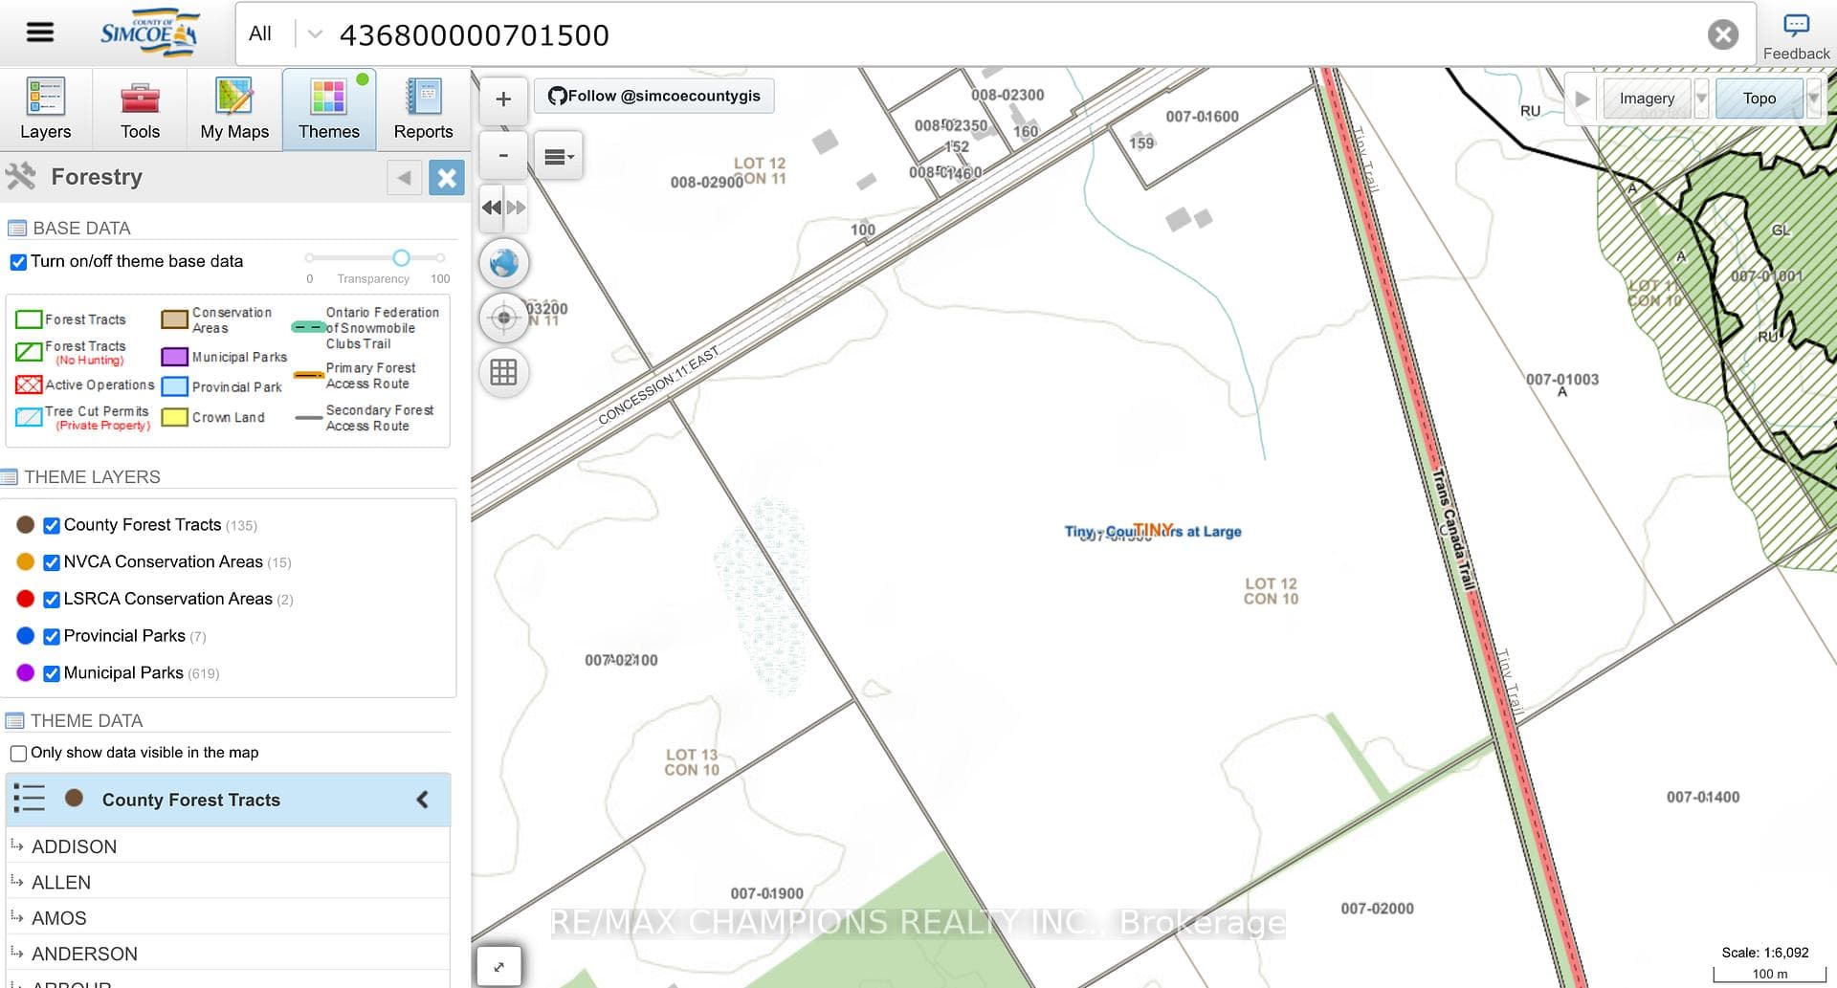Go to previous map extent arrow
Image resolution: width=1837 pixels, height=988 pixels.
click(492, 208)
